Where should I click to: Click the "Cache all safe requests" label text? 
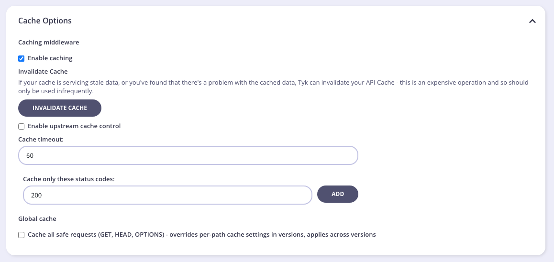(x=201, y=235)
